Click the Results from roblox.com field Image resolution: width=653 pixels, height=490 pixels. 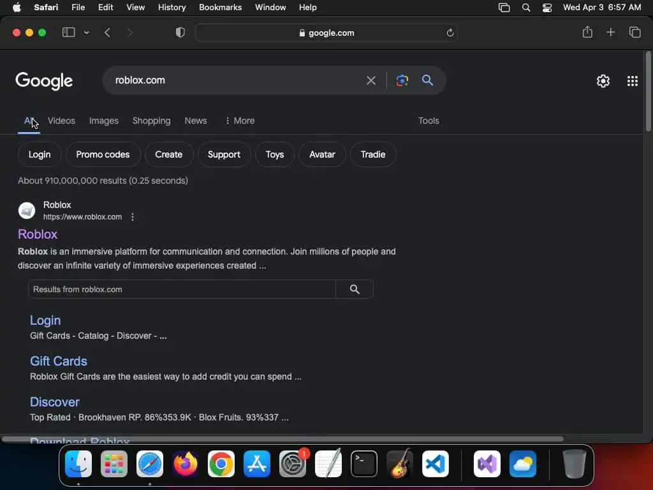click(x=182, y=289)
